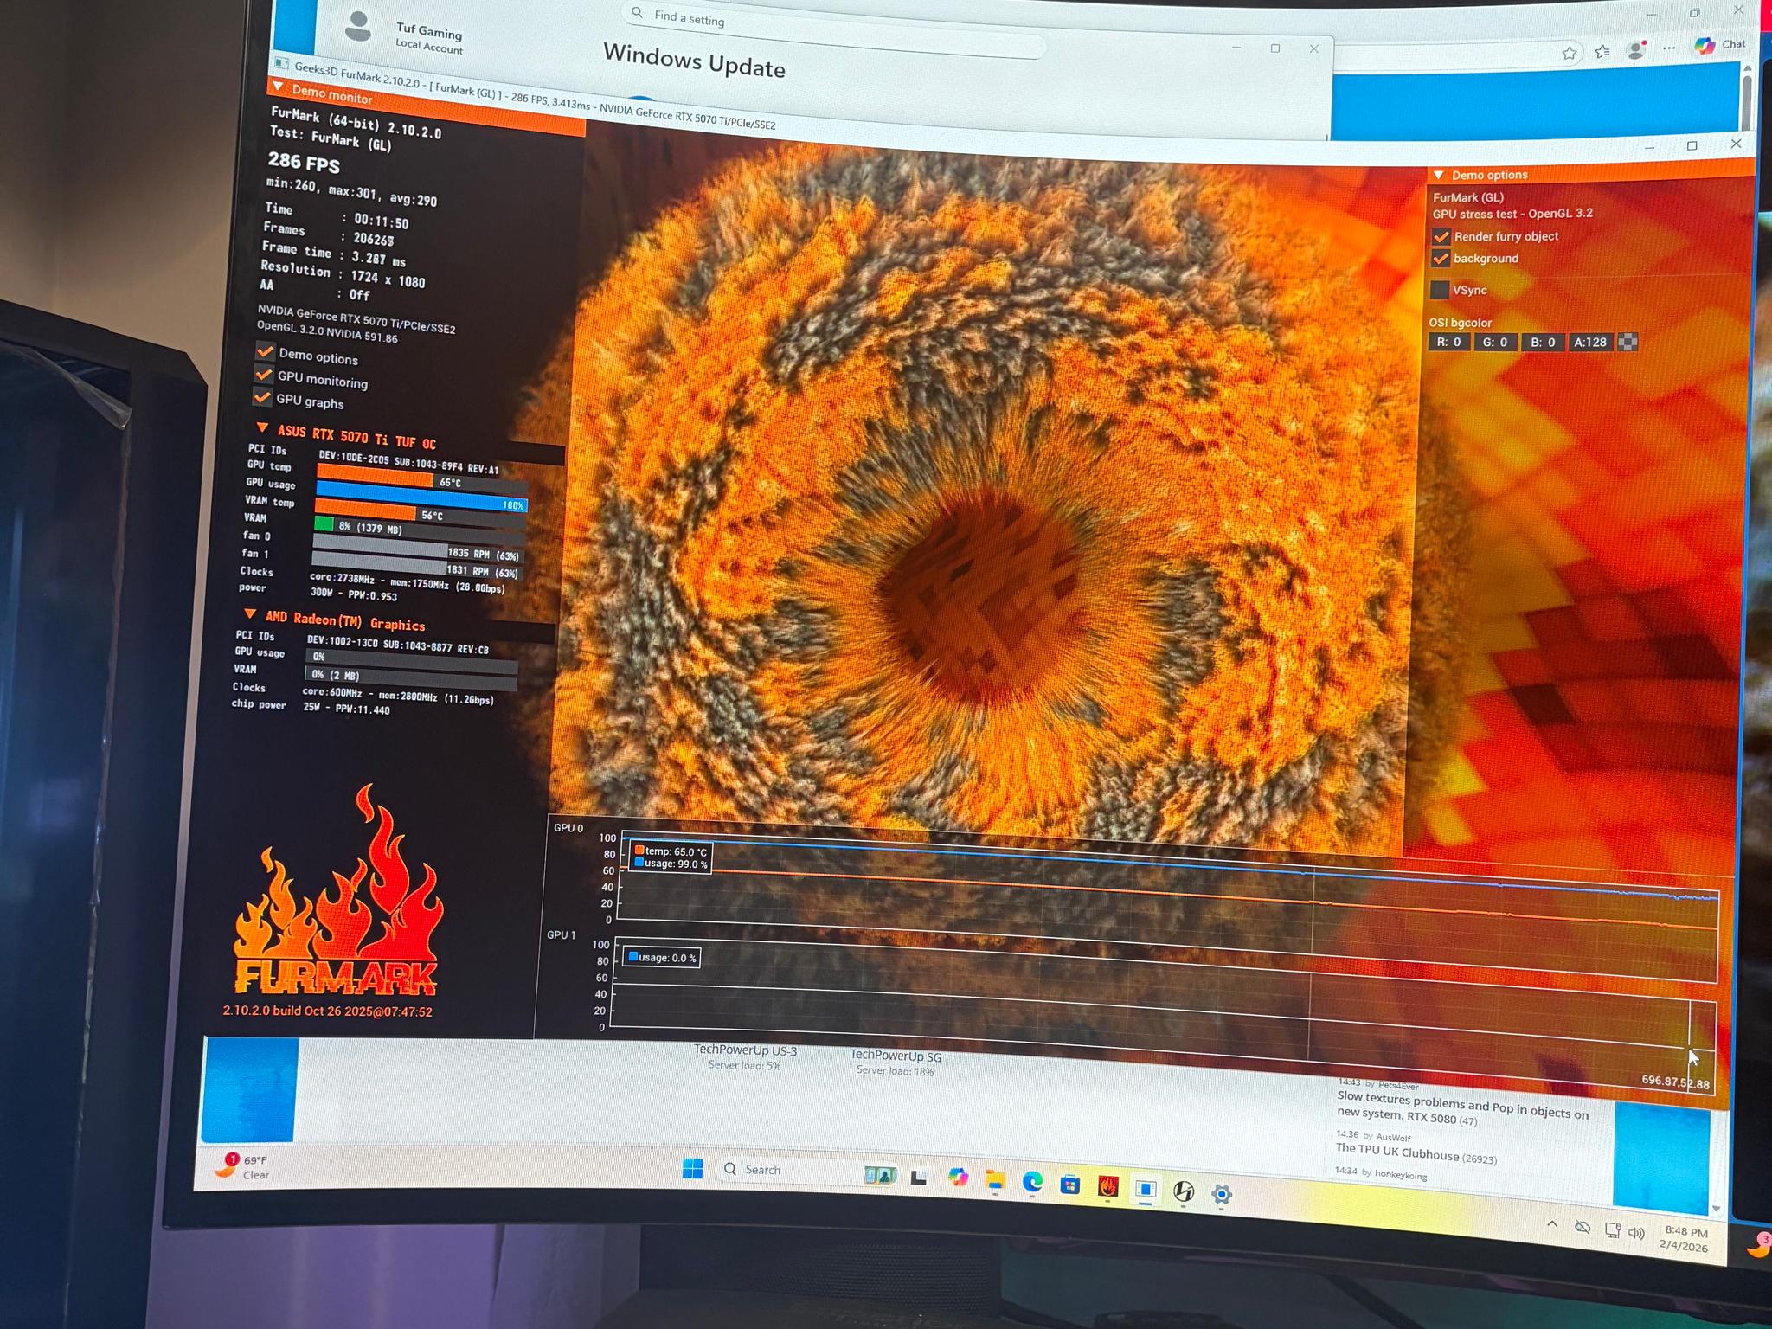
Task: Click the TechPowerUp US-3 server entry
Action: [x=745, y=1056]
